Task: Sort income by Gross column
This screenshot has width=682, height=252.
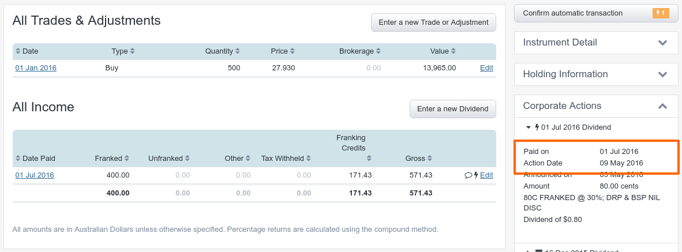Action: (x=419, y=159)
